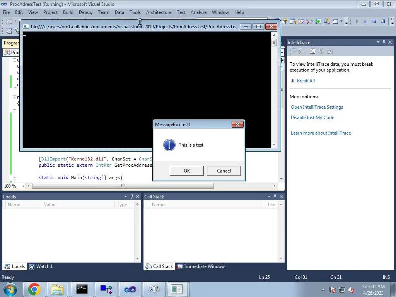The width and height of the screenshot is (396, 297).
Task: Open the command prompt taskbar icon
Action: (82, 289)
